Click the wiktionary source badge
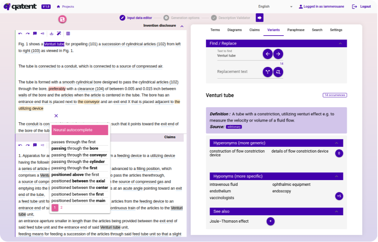 [234, 127]
